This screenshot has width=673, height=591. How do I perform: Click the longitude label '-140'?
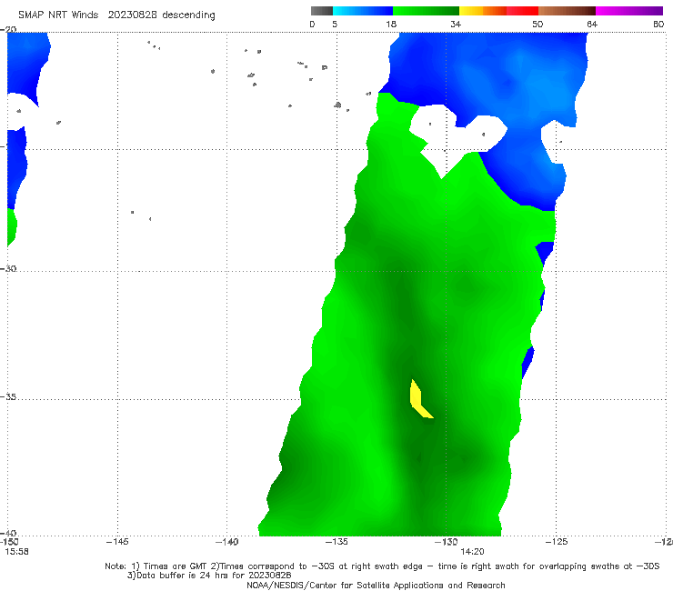[x=226, y=542]
